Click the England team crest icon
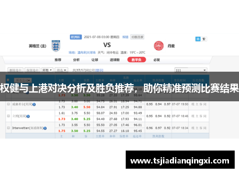The image size is (239, 173). tap(56, 46)
